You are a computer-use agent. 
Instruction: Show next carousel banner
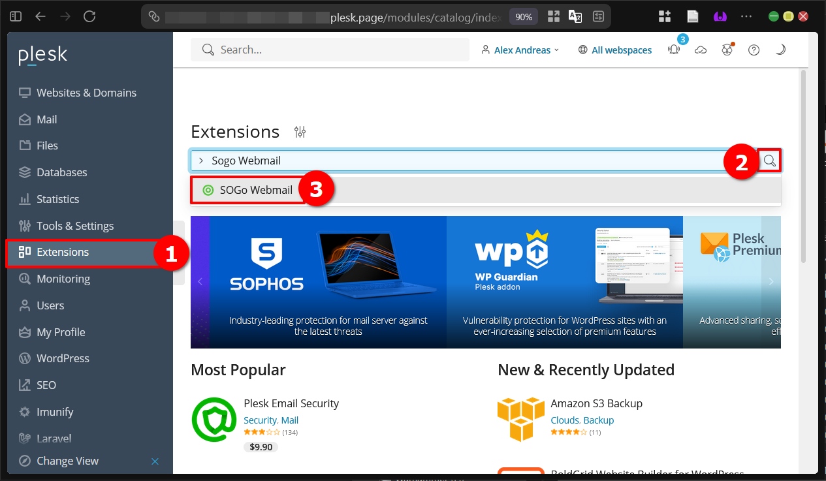pyautogui.click(x=771, y=281)
